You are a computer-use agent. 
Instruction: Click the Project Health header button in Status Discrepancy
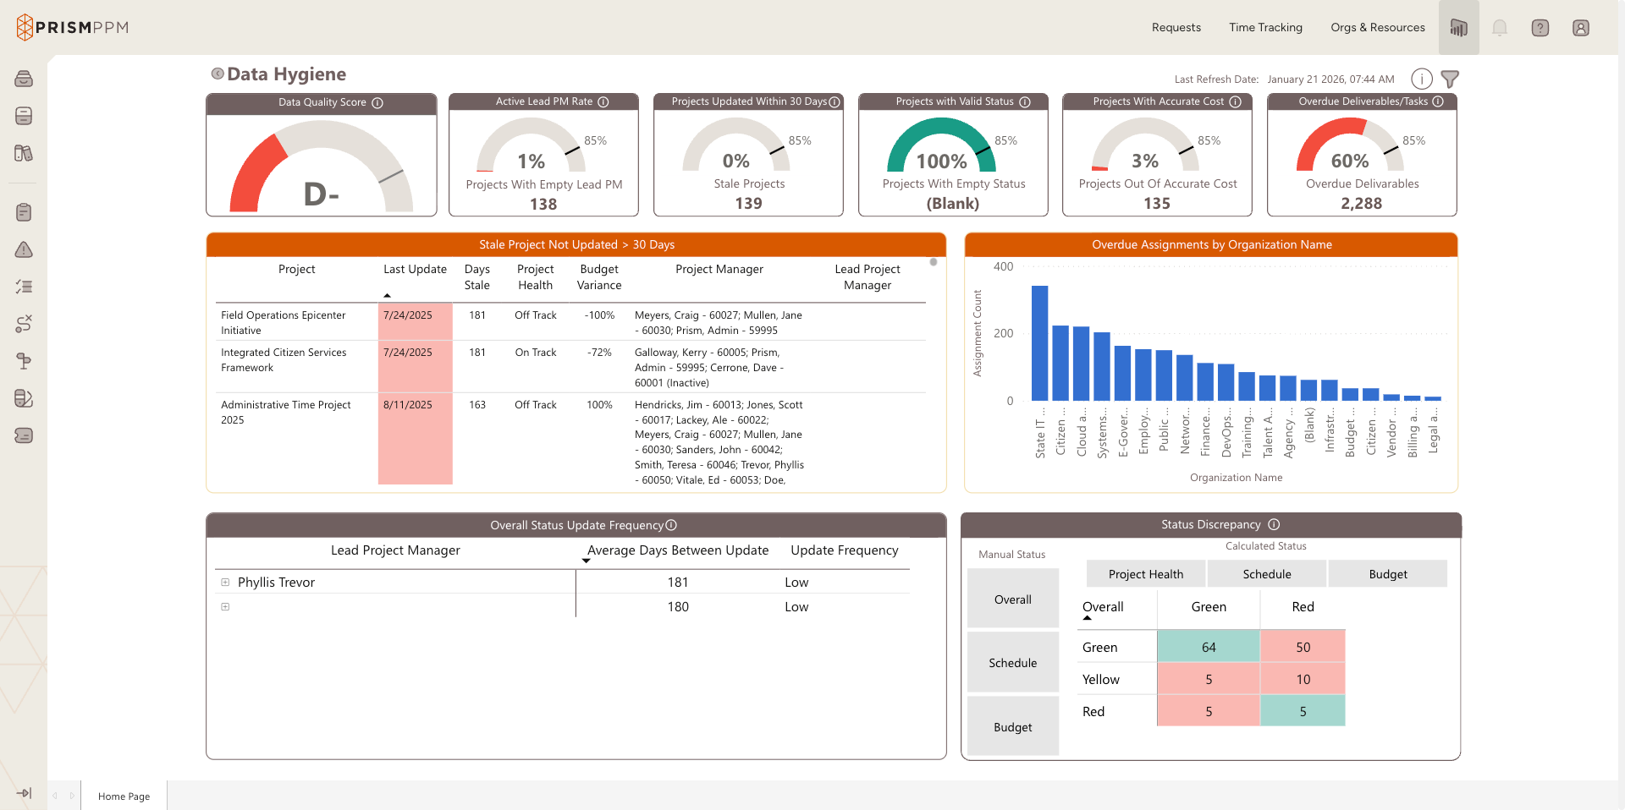point(1145,573)
